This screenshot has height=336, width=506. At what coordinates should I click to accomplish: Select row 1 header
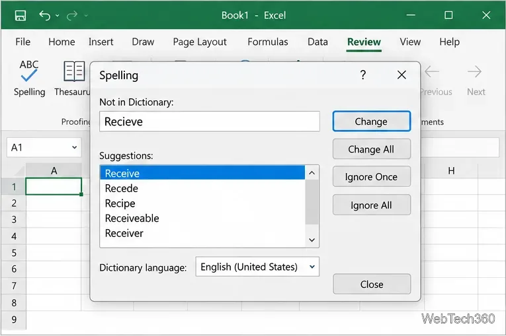click(13, 187)
